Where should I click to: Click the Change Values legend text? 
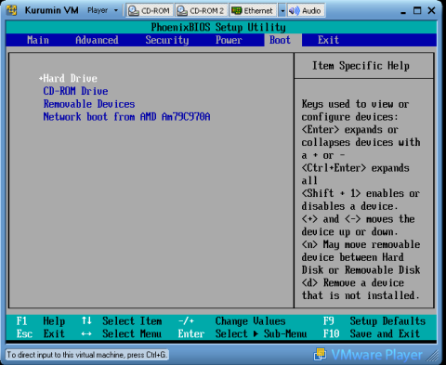pyautogui.click(x=250, y=321)
